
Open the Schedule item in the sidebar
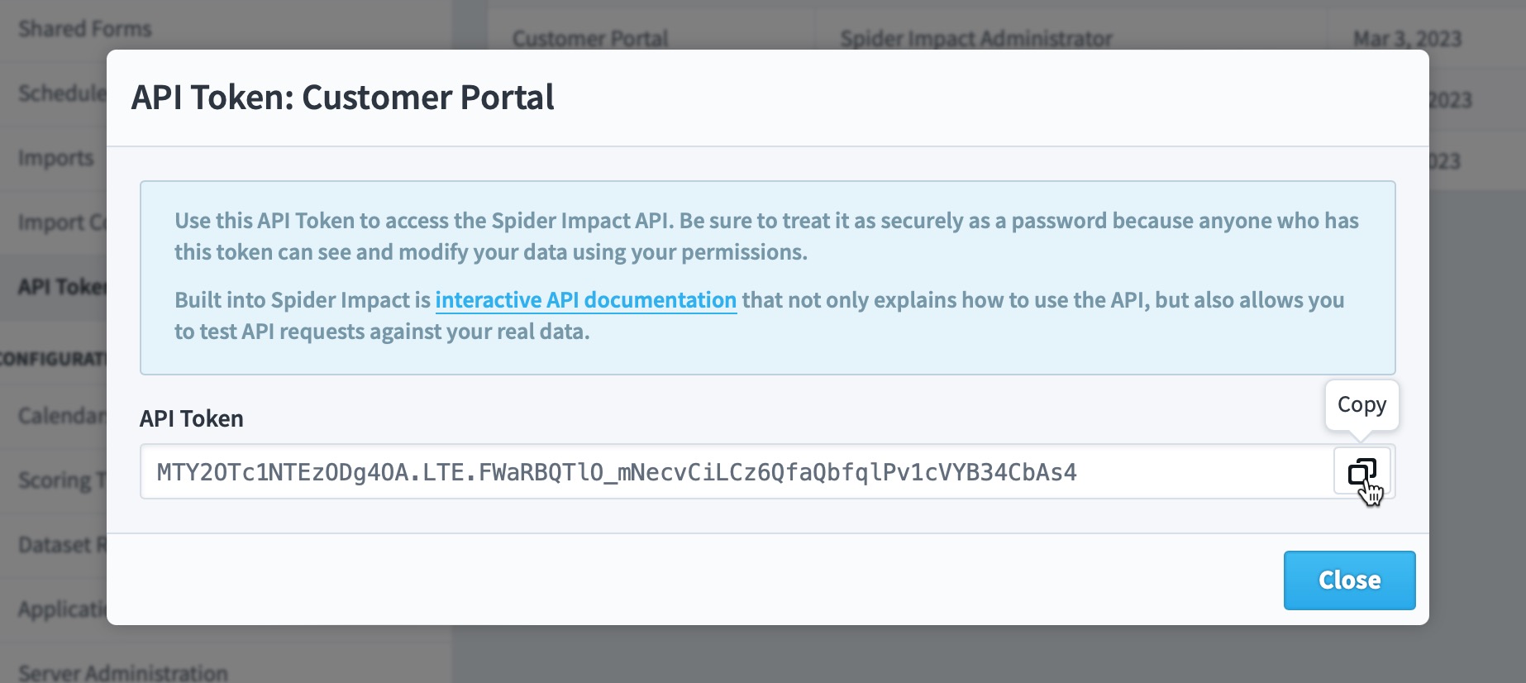click(x=62, y=93)
